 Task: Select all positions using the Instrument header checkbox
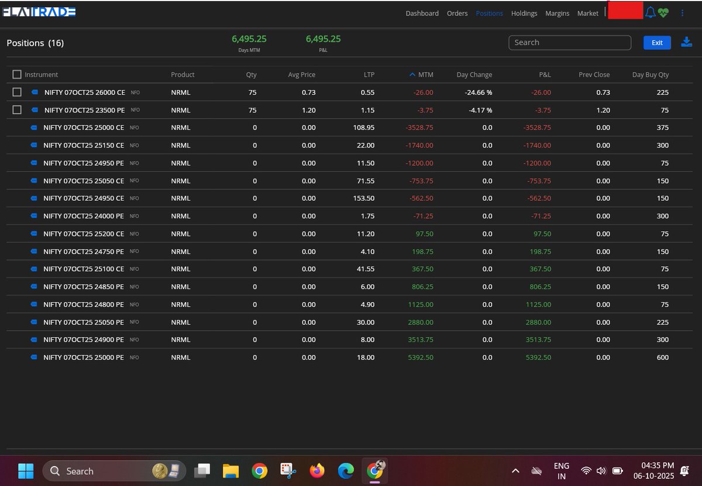(x=16, y=74)
